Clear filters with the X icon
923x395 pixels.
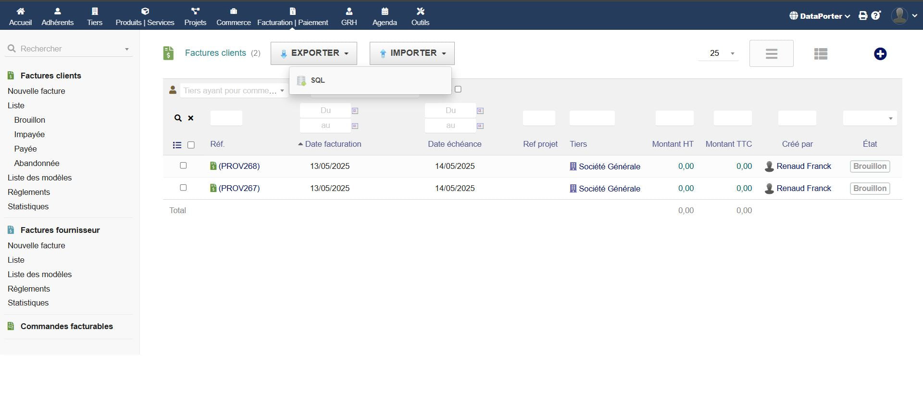coord(191,118)
